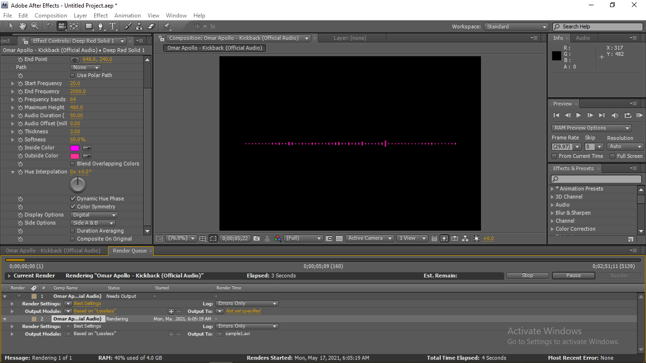Stop the current render

tap(528, 276)
